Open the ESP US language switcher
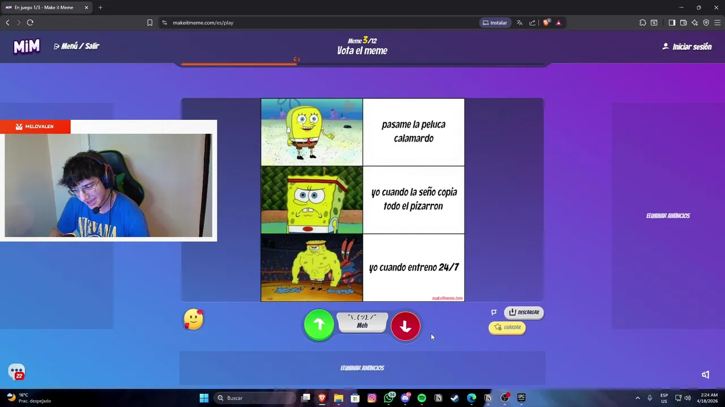This screenshot has width=725, height=407. coord(664,398)
